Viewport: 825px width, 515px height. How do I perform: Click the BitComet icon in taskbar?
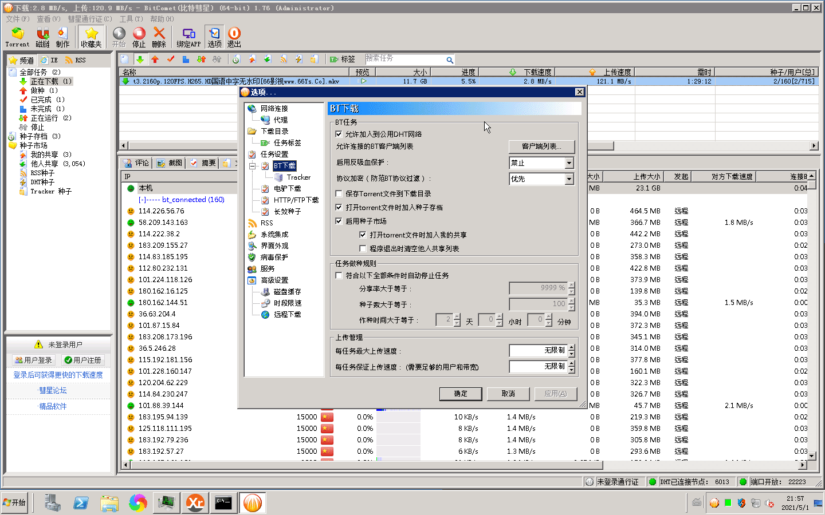click(x=252, y=503)
